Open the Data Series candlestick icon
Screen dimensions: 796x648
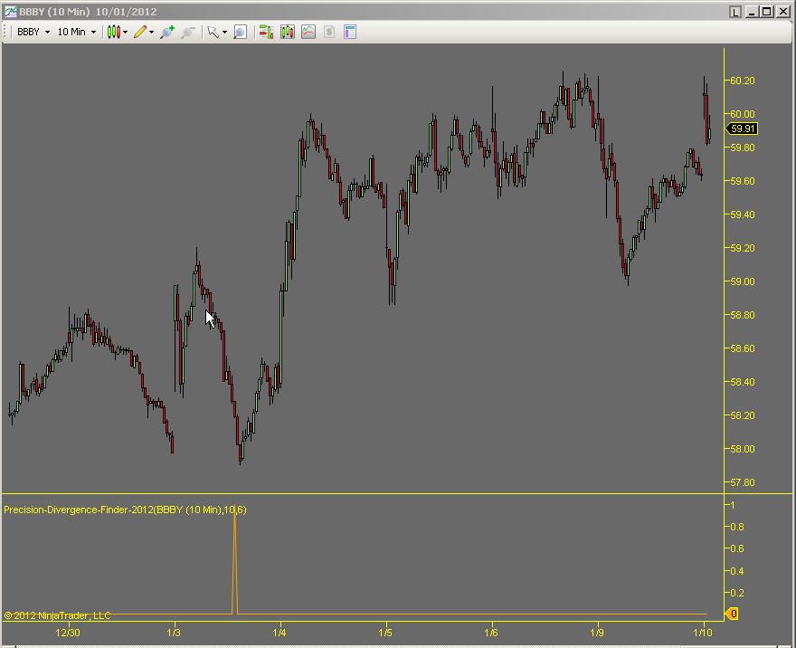pos(288,32)
